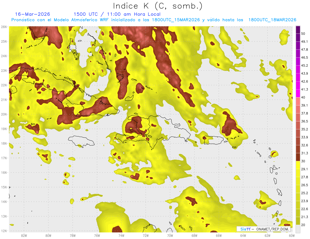The height and width of the screenshot is (239, 310).
Task: Click longitude label "60W"
Action: click(x=292, y=235)
